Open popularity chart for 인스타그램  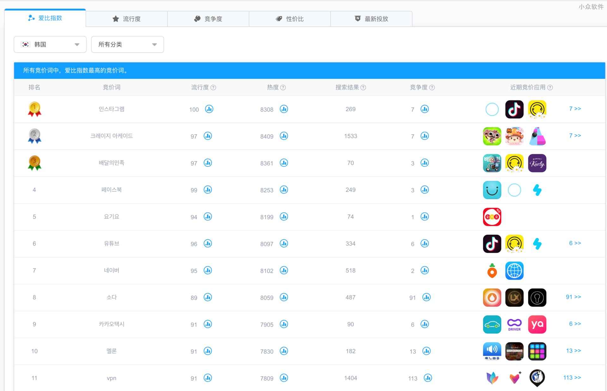click(x=209, y=109)
